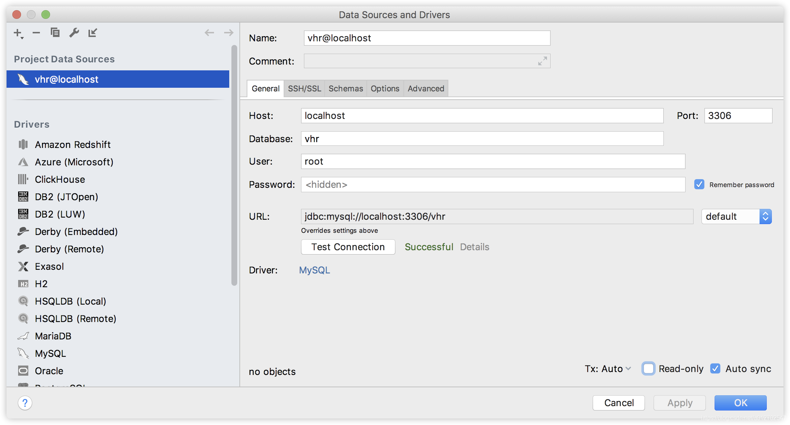Click the MySQL driver link
The image size is (790, 425).
314,269
